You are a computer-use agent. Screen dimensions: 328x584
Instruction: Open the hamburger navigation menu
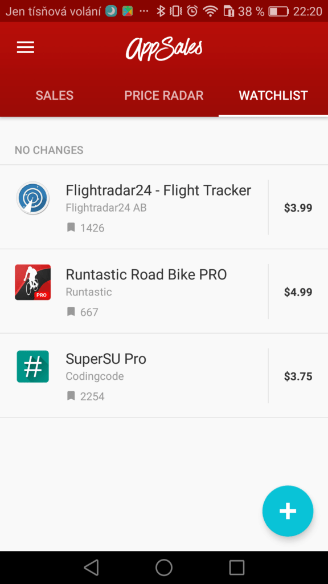tap(25, 48)
